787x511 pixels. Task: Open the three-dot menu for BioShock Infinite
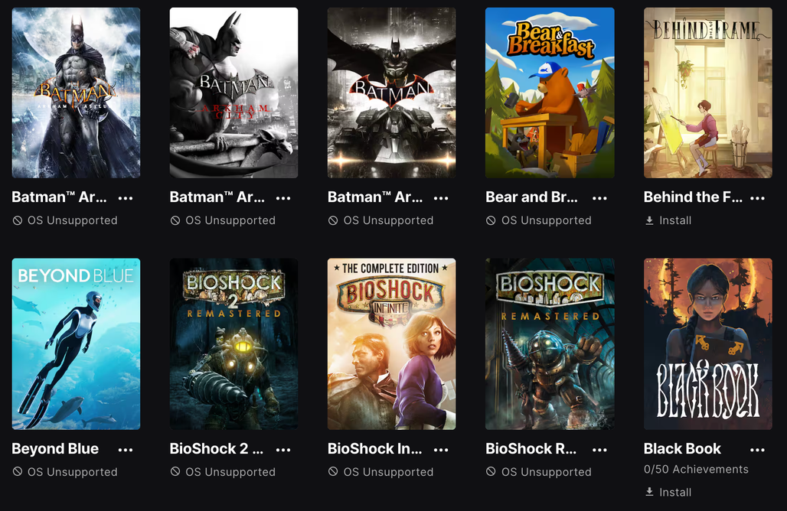point(441,450)
